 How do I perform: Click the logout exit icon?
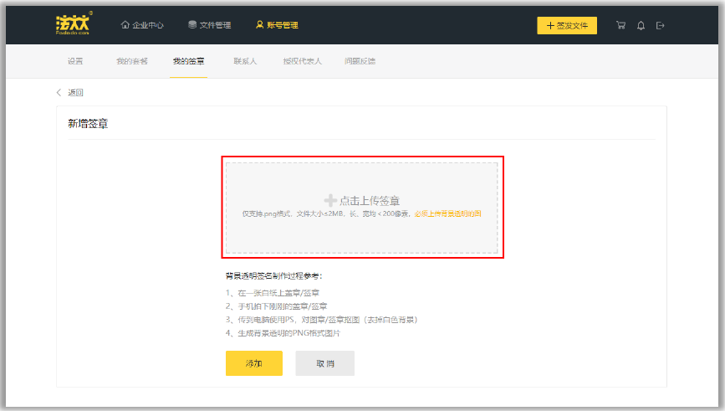click(x=661, y=25)
